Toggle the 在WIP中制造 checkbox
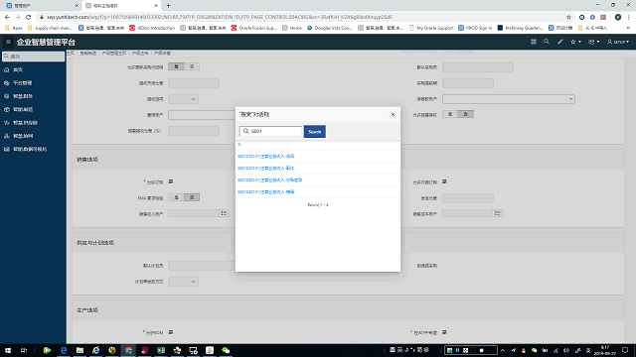 click(444, 332)
